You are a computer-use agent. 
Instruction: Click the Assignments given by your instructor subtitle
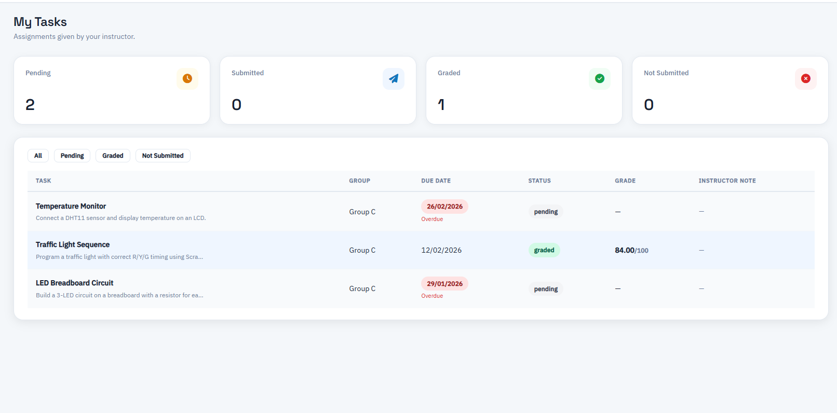click(x=74, y=36)
